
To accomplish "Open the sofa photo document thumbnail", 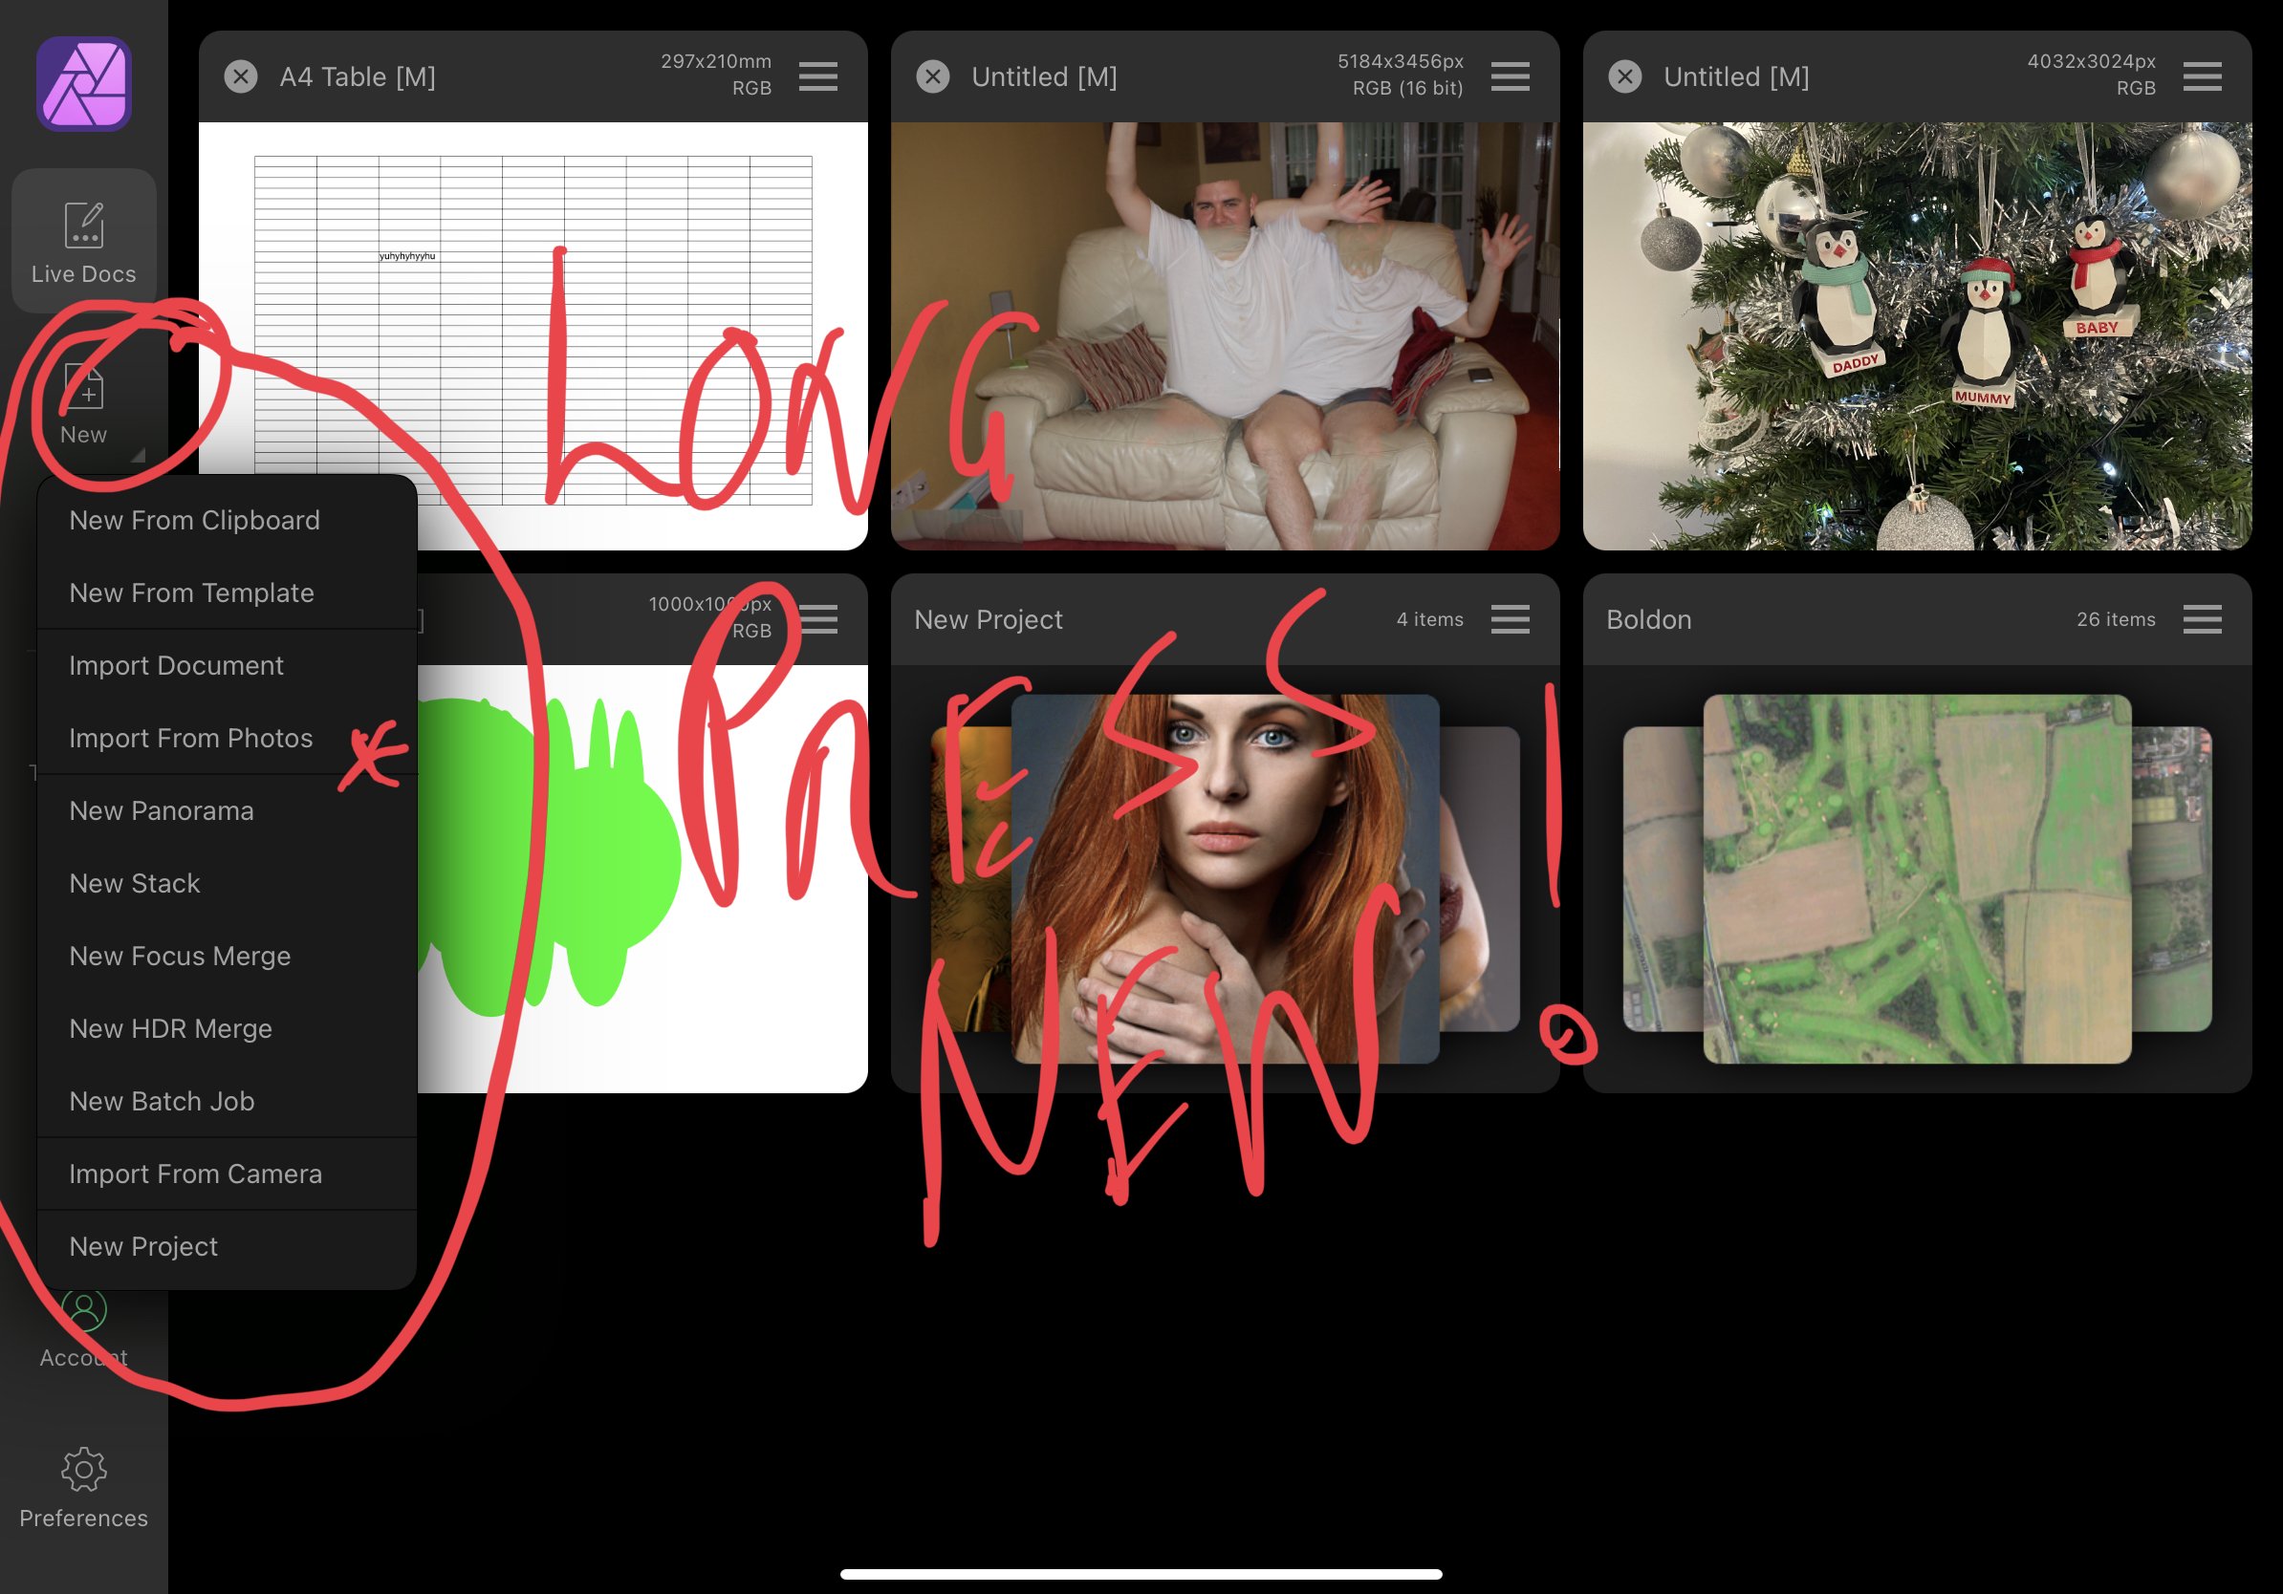I will (x=1225, y=335).
